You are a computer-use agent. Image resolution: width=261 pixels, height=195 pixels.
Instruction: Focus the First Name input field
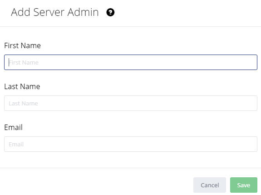131,62
